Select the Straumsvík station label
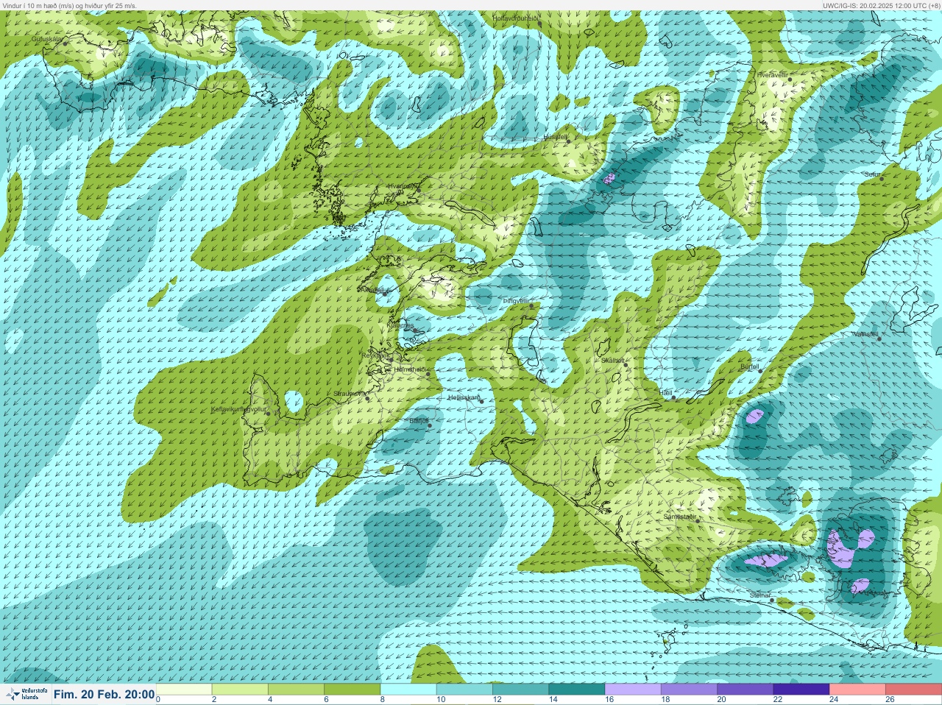The image size is (942, 705). (350, 394)
